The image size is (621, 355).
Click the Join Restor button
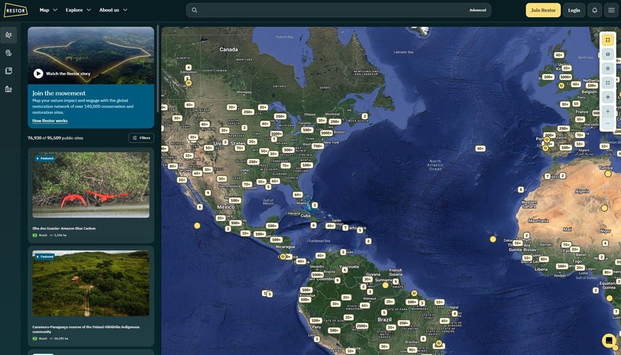pos(543,10)
